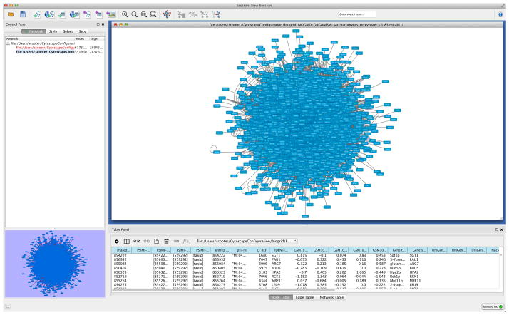Viewport: 509px width, 315px height.
Task: Save the session using the floppy disk icon
Action: tap(23, 14)
